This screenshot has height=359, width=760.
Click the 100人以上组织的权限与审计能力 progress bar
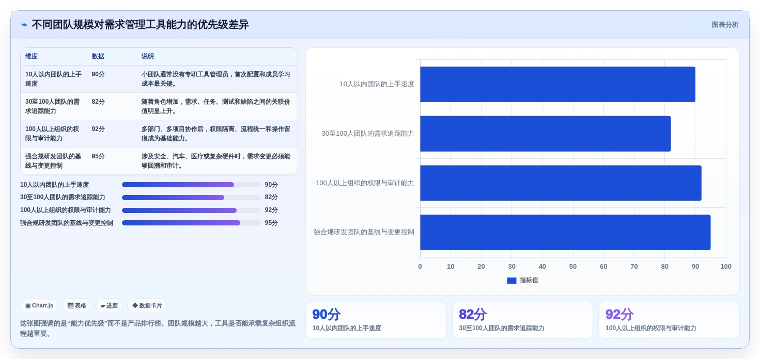click(x=191, y=210)
